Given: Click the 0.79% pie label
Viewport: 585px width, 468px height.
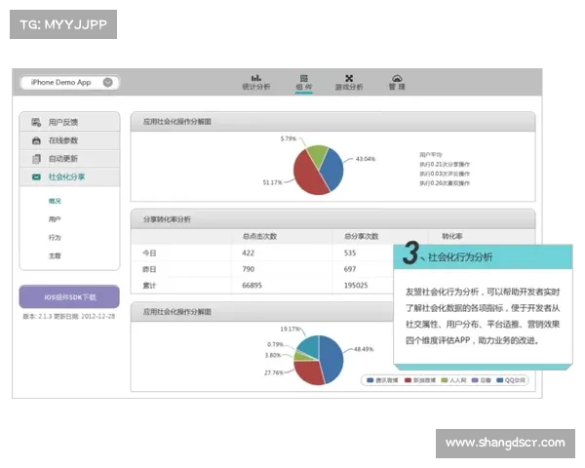Looking at the screenshot, I should point(275,344).
